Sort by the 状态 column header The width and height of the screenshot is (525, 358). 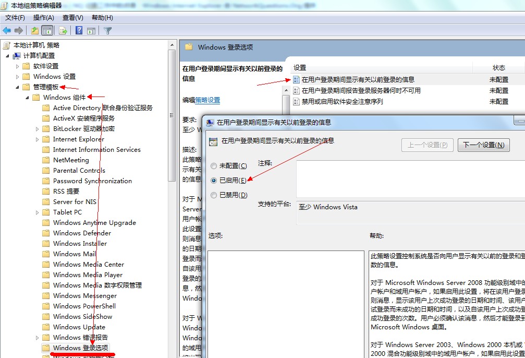tap(498, 68)
